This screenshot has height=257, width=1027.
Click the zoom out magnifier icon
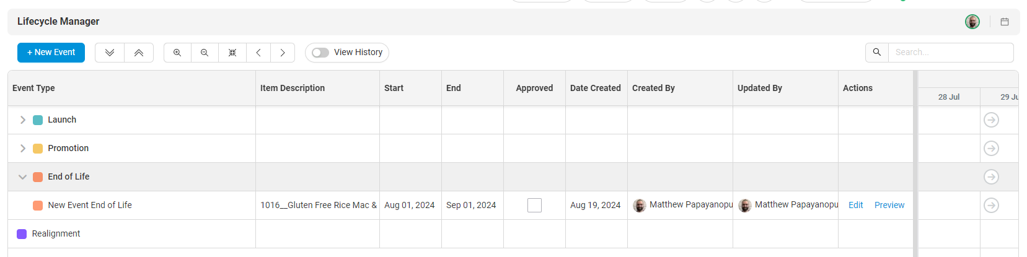205,53
